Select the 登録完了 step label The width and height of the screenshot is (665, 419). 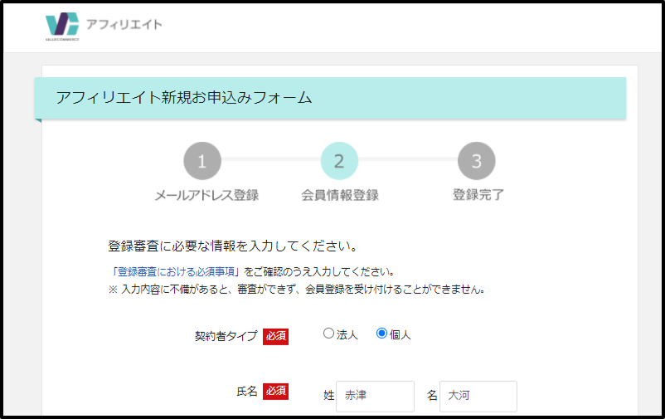click(478, 196)
